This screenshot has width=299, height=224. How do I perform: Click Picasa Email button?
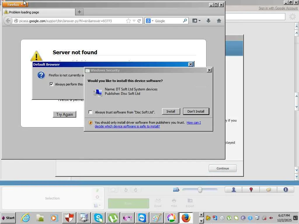[x=158, y=203]
